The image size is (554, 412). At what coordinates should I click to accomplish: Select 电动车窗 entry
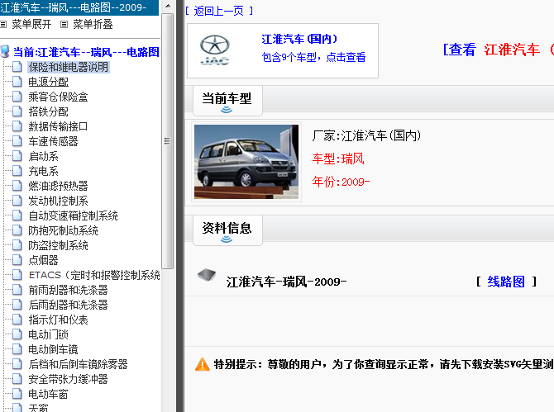pos(49,394)
